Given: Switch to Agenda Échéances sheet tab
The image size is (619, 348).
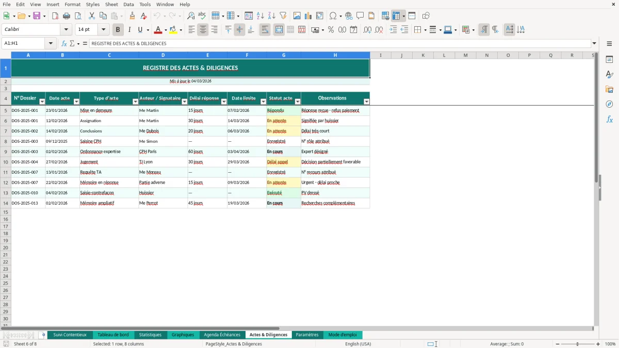Looking at the screenshot, I should (222, 335).
